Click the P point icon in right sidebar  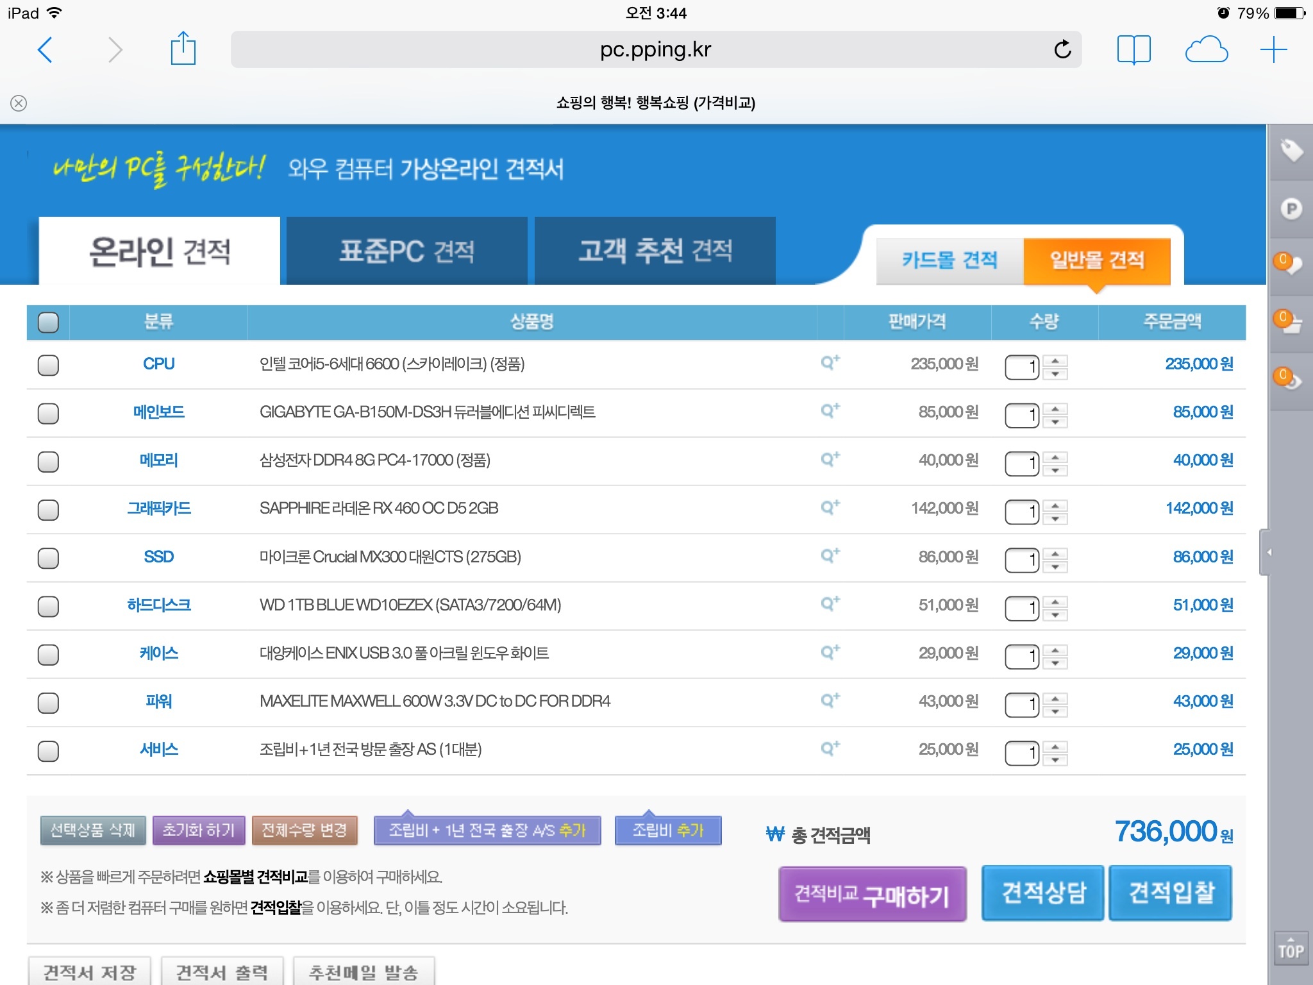coord(1291,209)
